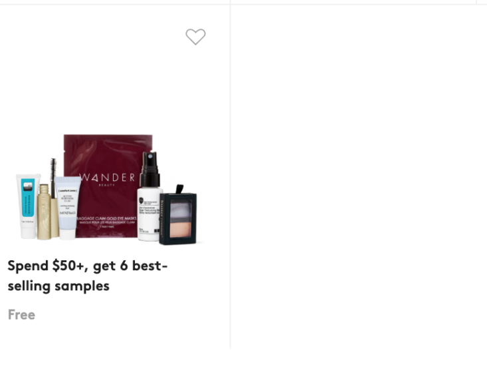Click the light blue comfort zone tube
The height and width of the screenshot is (386, 487).
point(67,208)
